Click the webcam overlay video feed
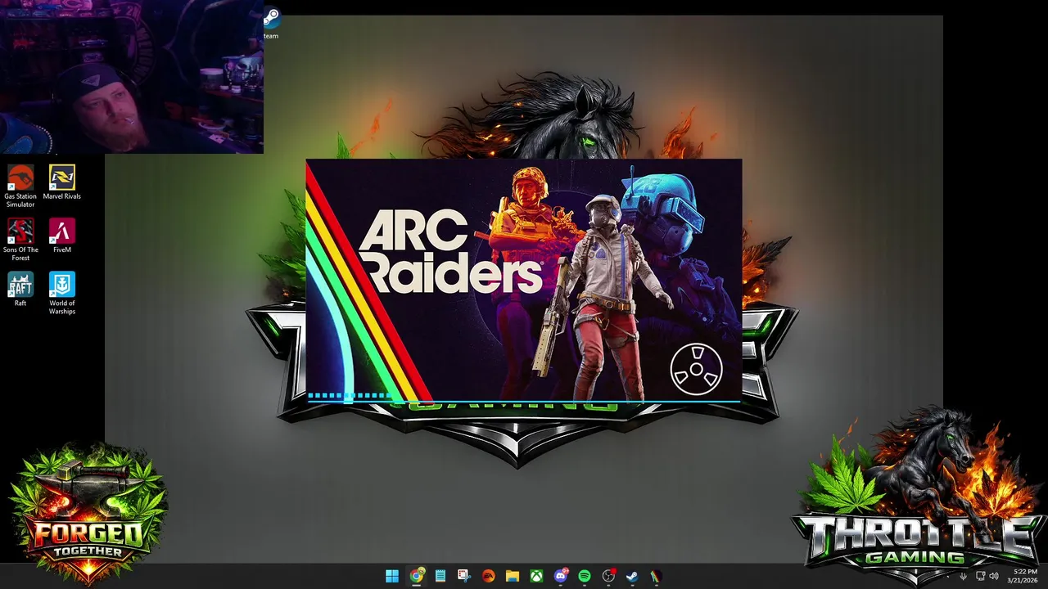This screenshot has height=589, width=1048. click(132, 77)
